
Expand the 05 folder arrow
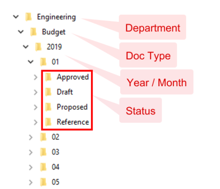coord(31,182)
